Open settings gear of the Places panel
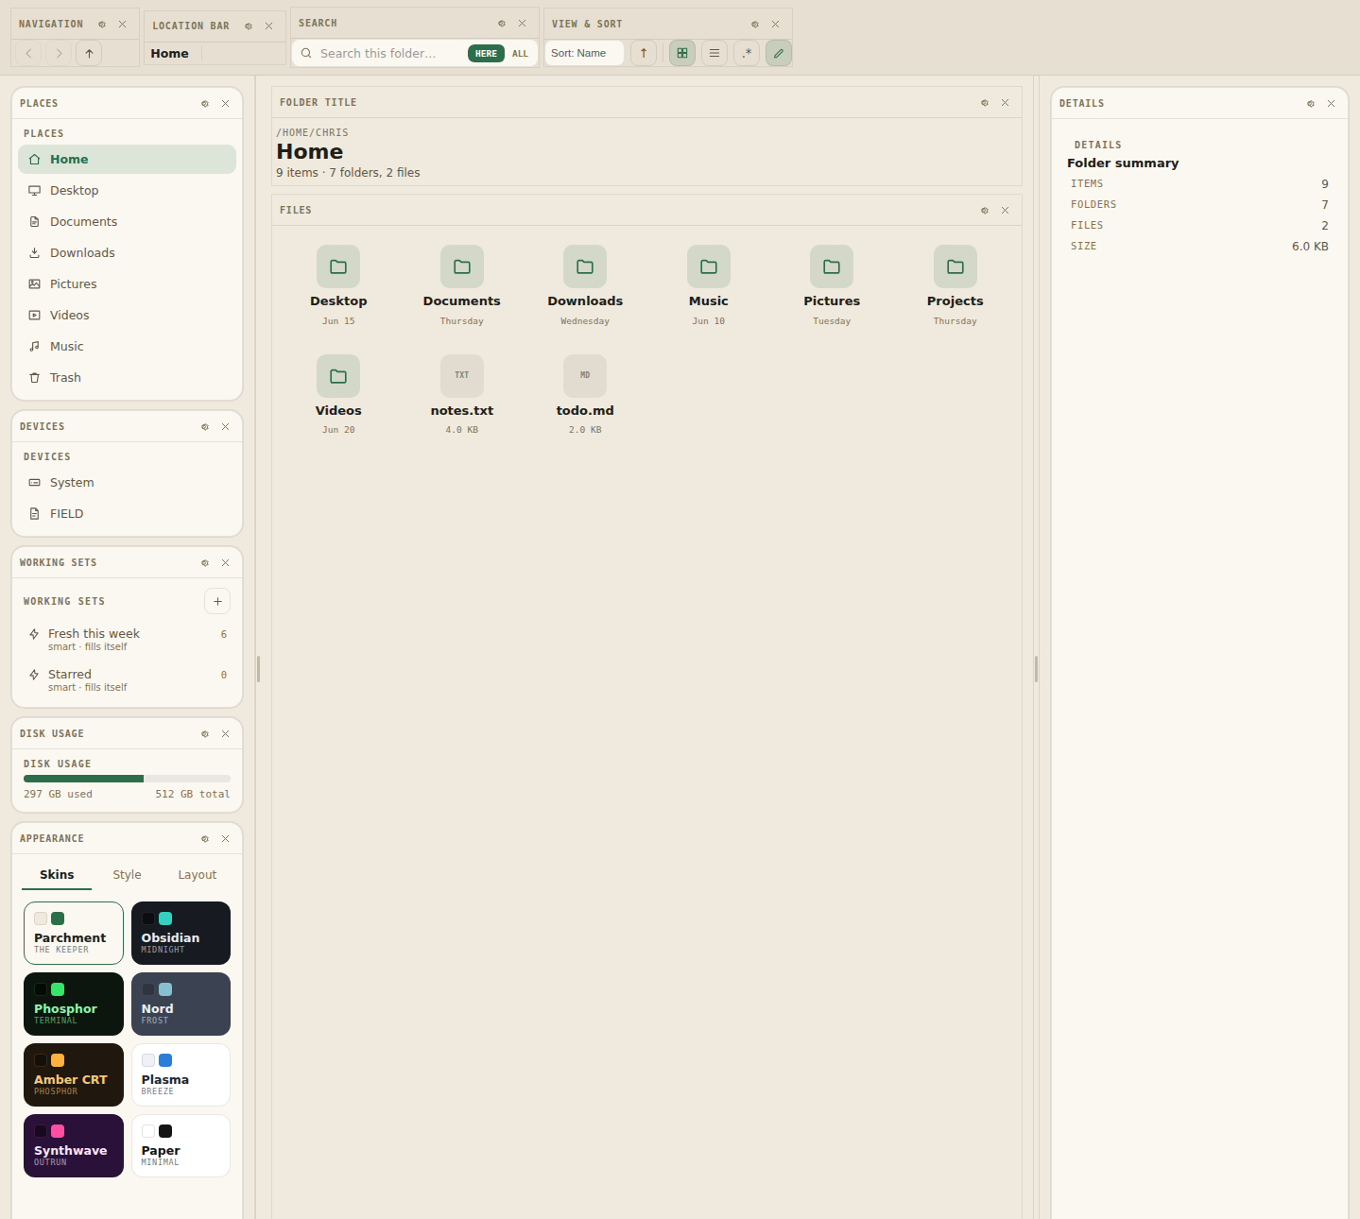This screenshot has height=1219, width=1360. tap(205, 104)
